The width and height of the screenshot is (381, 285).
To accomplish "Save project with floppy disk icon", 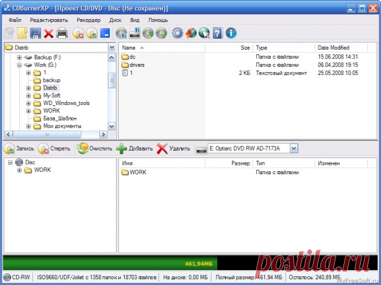I will 35,33.
